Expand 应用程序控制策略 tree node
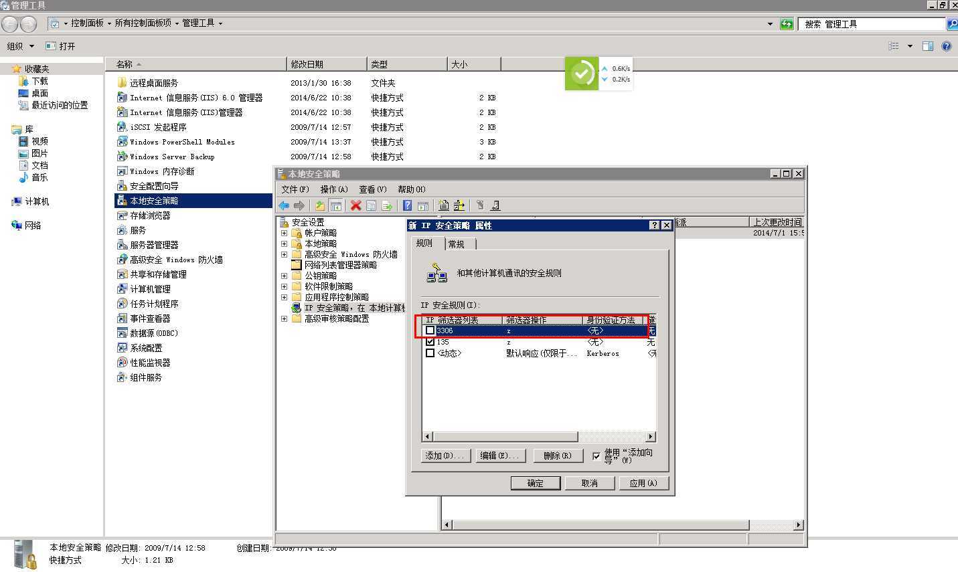 284,297
